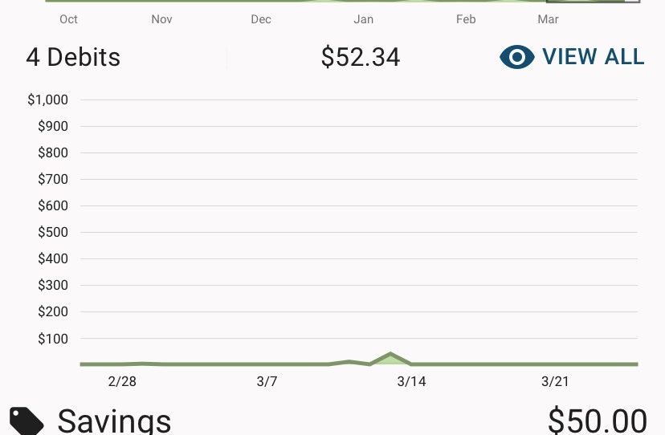Click the eye icon beside VIEW ALL

pyautogui.click(x=516, y=57)
